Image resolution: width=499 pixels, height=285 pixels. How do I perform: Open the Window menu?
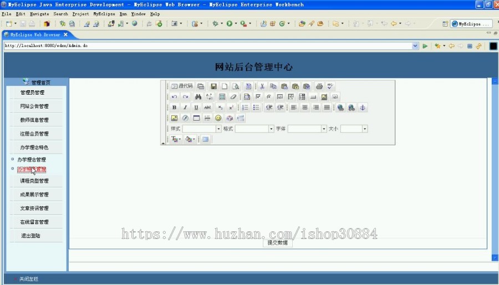click(x=139, y=14)
